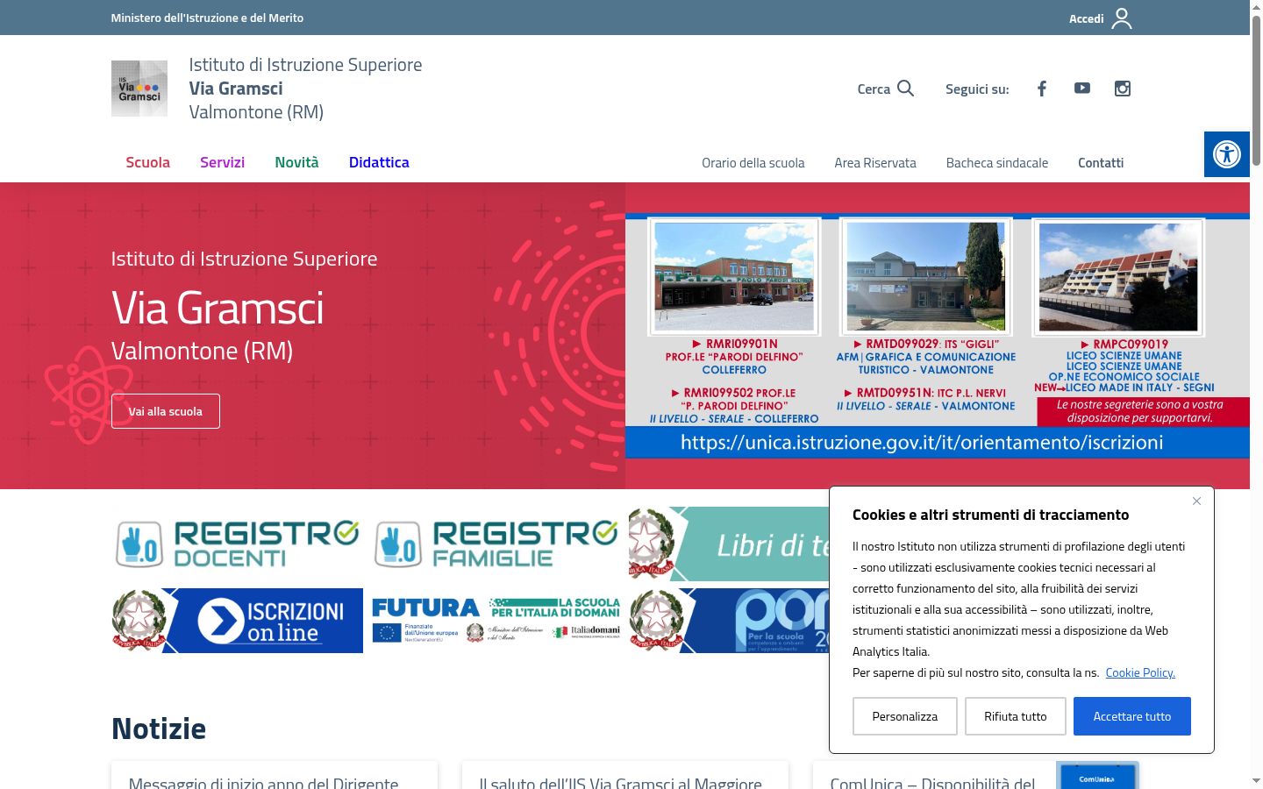Click Accettare tutto in cookie dialog
1263x789 pixels.
coord(1132,716)
